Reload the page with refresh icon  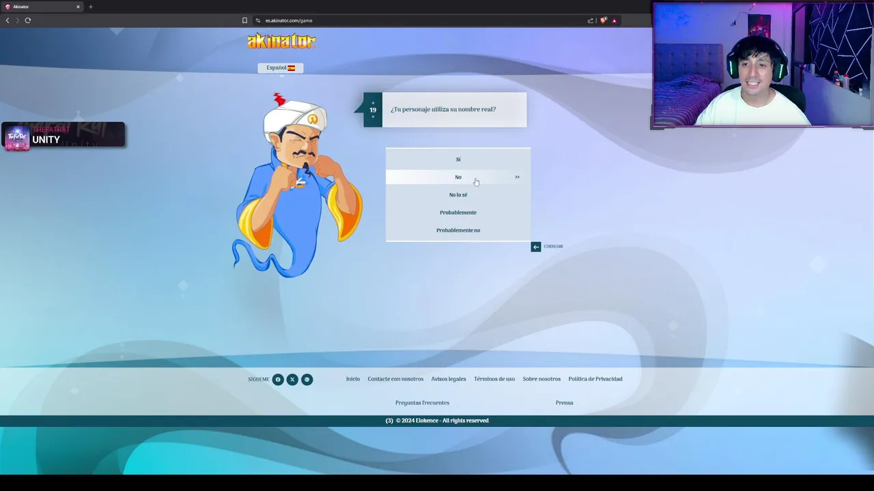pos(28,20)
